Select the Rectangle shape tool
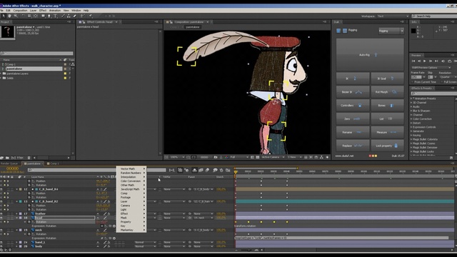This screenshot has height=257, width=457. 43,16
